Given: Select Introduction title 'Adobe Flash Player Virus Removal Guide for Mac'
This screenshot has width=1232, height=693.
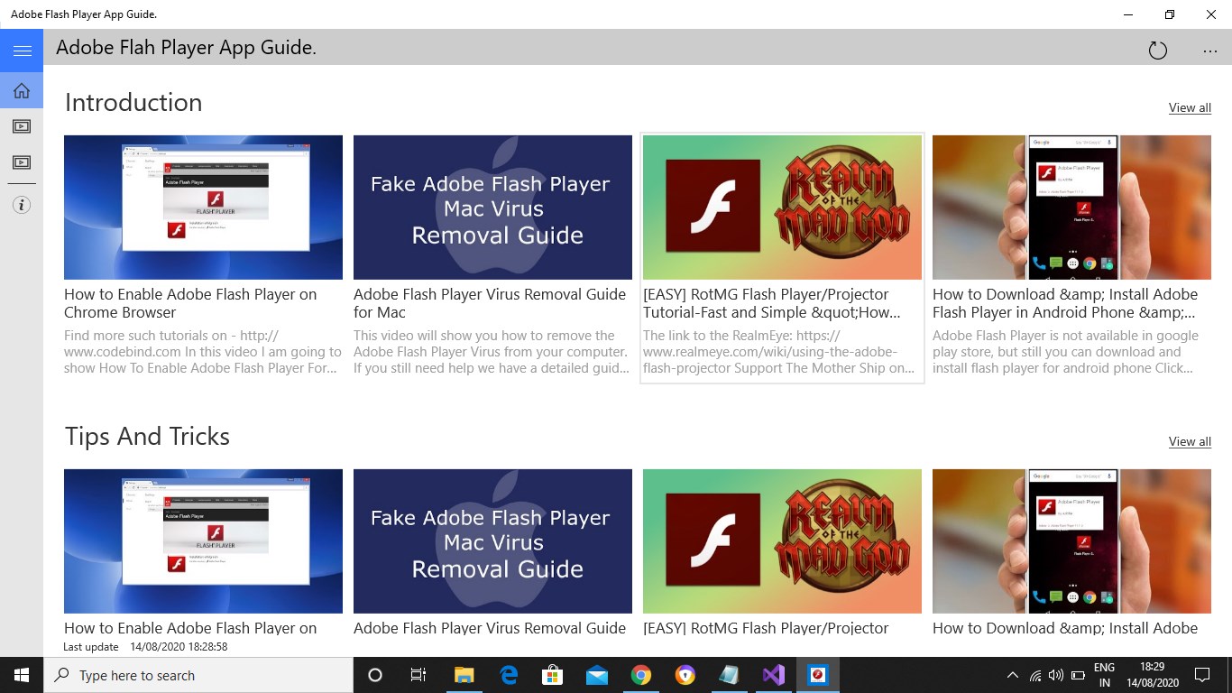Looking at the screenshot, I should click(x=490, y=303).
